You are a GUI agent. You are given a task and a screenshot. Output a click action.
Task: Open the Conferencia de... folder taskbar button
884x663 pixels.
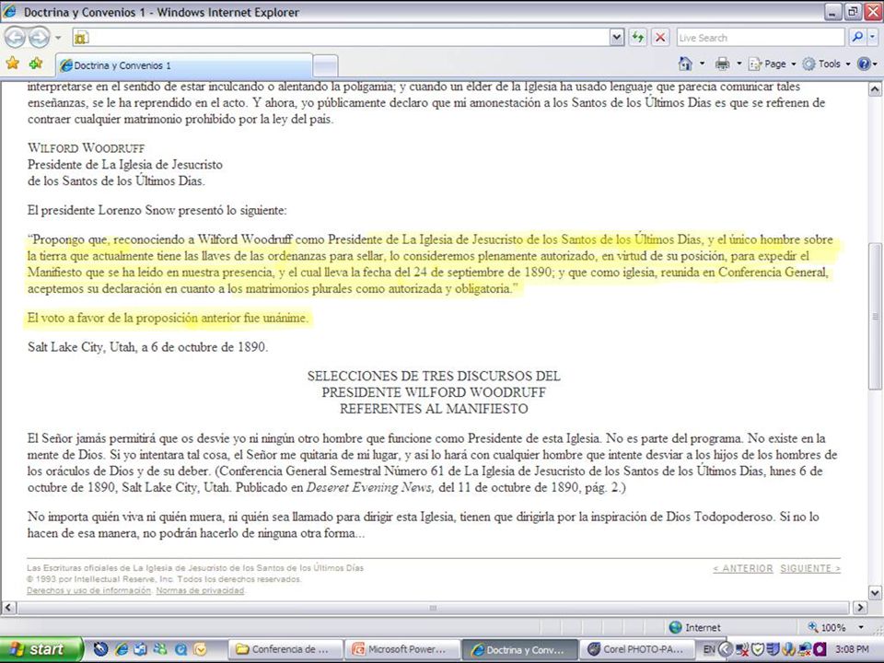(x=287, y=649)
